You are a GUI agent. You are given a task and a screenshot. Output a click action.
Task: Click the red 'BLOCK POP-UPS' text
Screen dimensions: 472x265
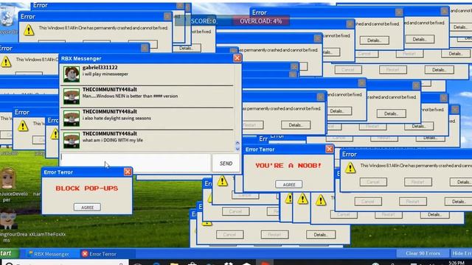(x=87, y=188)
